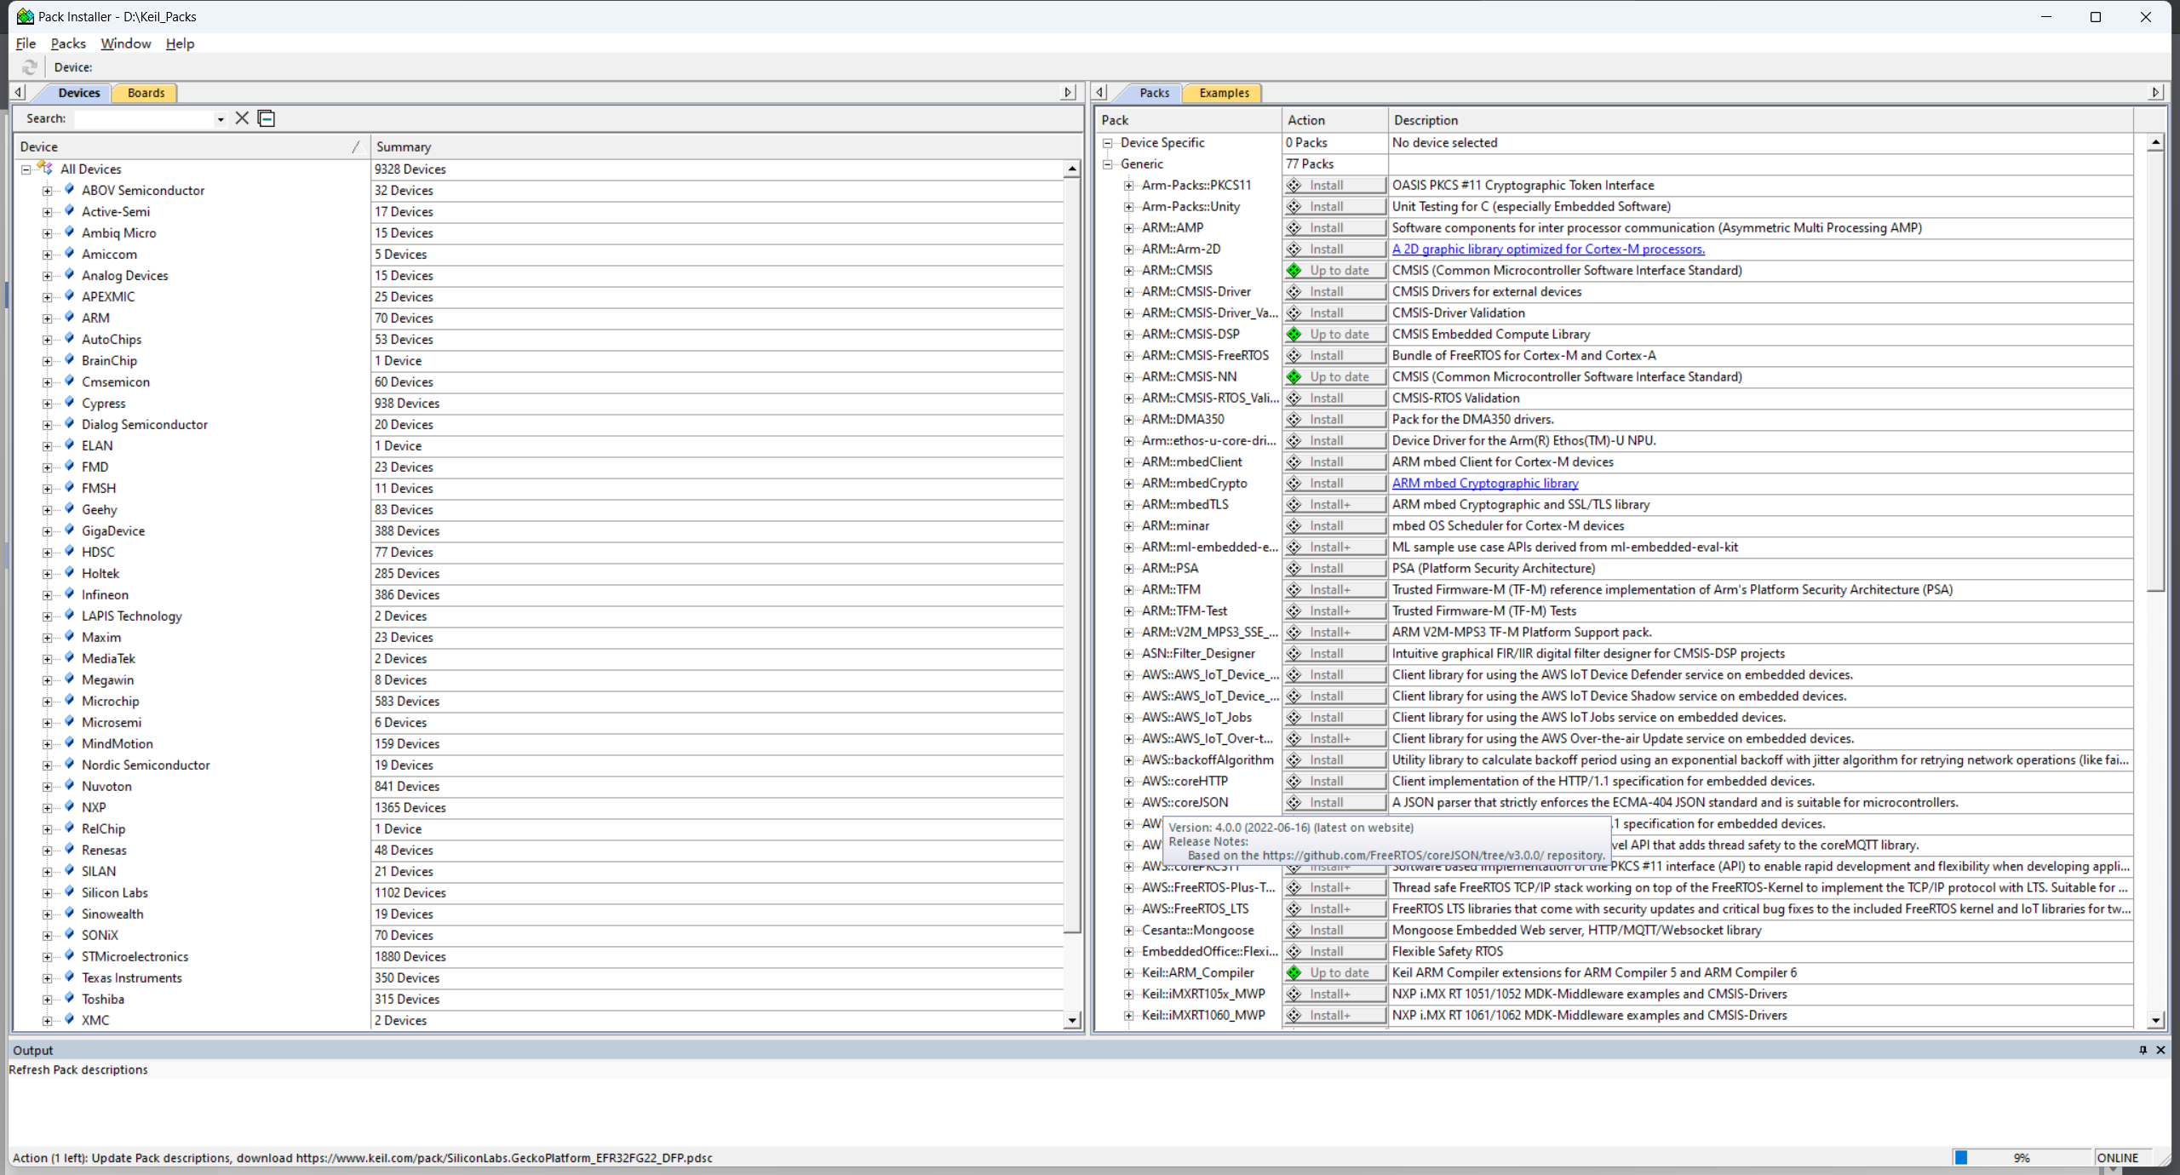
Task: Expand the ARM::CMSIS-Driver pack node
Action: pyautogui.click(x=1129, y=292)
